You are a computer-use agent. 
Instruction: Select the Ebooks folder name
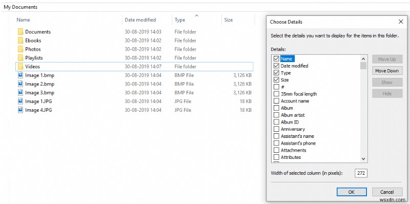coord(33,40)
